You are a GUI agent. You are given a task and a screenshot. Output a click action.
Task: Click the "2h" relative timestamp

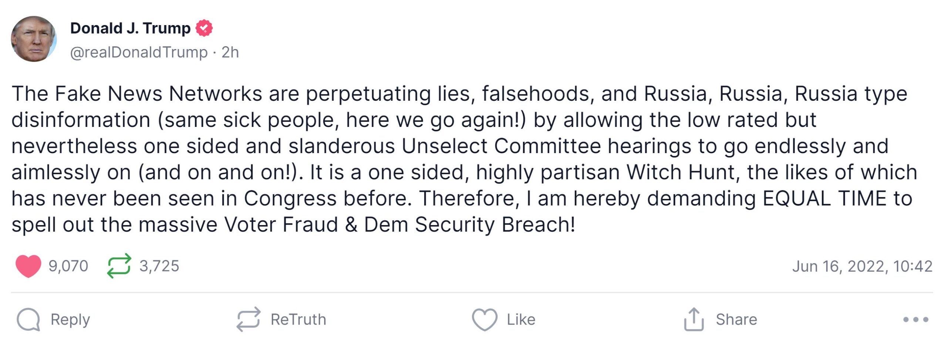[230, 52]
